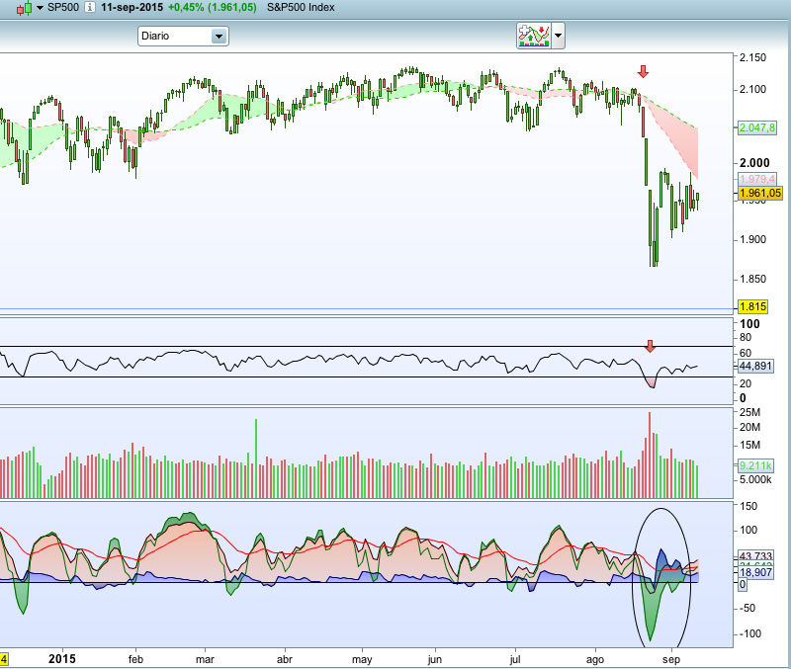Click the SP500 ticker label
Image resolution: width=791 pixels, height=669 pixels.
point(63,8)
